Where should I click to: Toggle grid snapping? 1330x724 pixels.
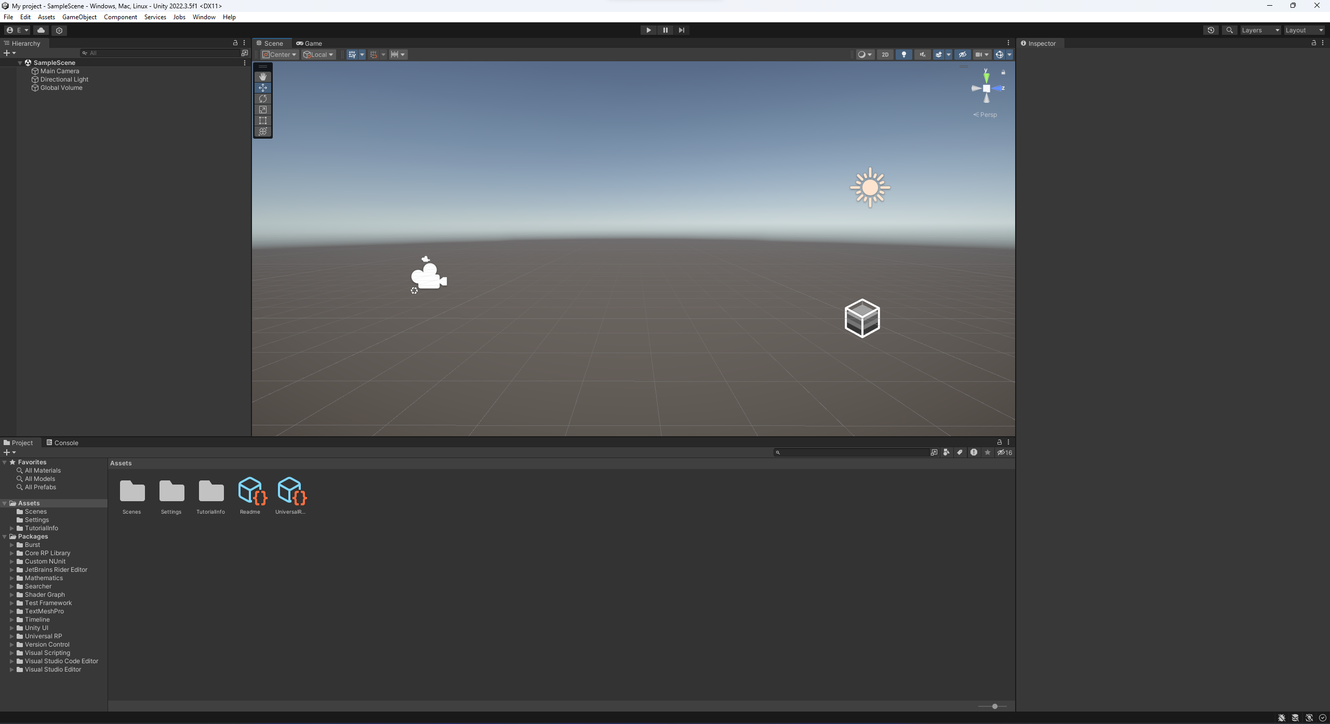tap(374, 55)
